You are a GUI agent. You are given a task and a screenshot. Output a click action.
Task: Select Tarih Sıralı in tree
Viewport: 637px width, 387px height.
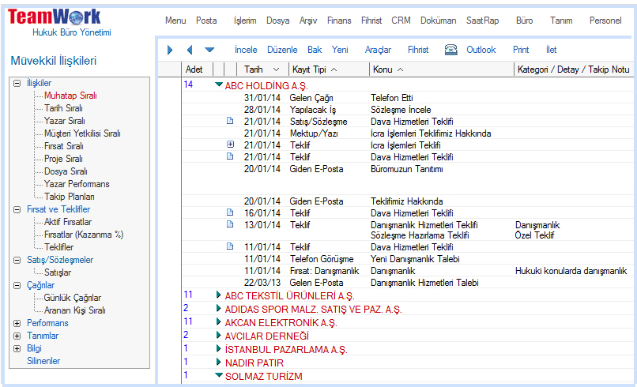click(63, 108)
